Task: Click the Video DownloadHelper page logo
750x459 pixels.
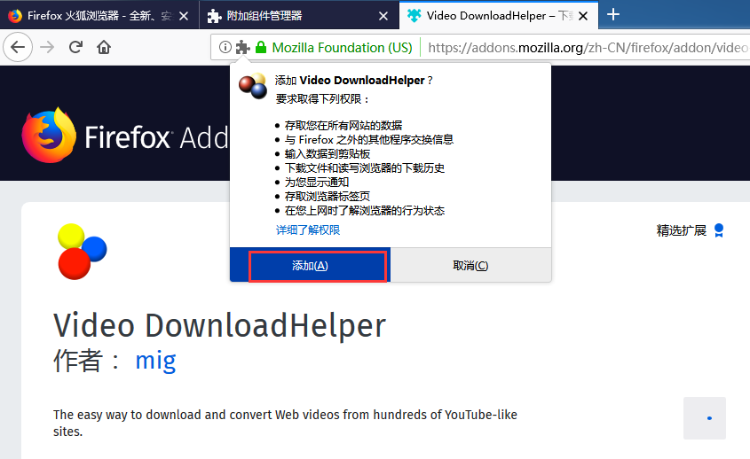Action: point(82,252)
